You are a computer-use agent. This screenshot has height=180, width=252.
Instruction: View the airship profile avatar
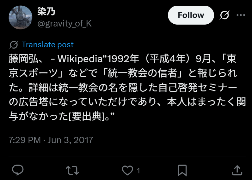pyautogui.click(x=21, y=17)
